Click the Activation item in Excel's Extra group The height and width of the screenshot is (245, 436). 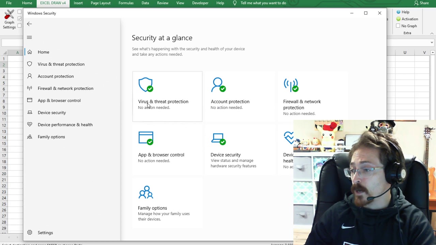coord(407,19)
